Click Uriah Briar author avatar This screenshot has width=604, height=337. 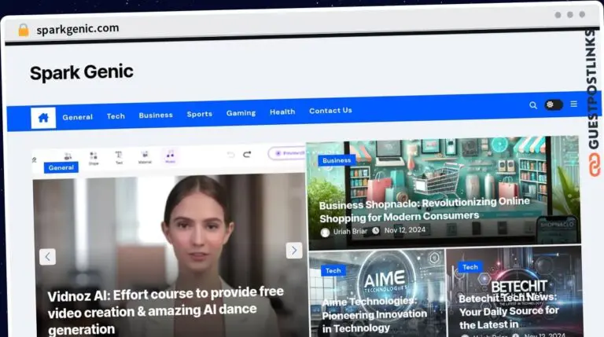tap(326, 232)
